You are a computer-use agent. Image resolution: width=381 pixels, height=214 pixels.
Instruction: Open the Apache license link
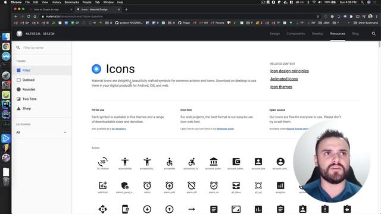tap(297, 129)
